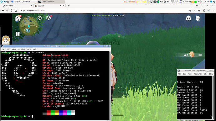The image size is (216, 121).
Task: Click the circular minimap in the game
Action: point(29,26)
